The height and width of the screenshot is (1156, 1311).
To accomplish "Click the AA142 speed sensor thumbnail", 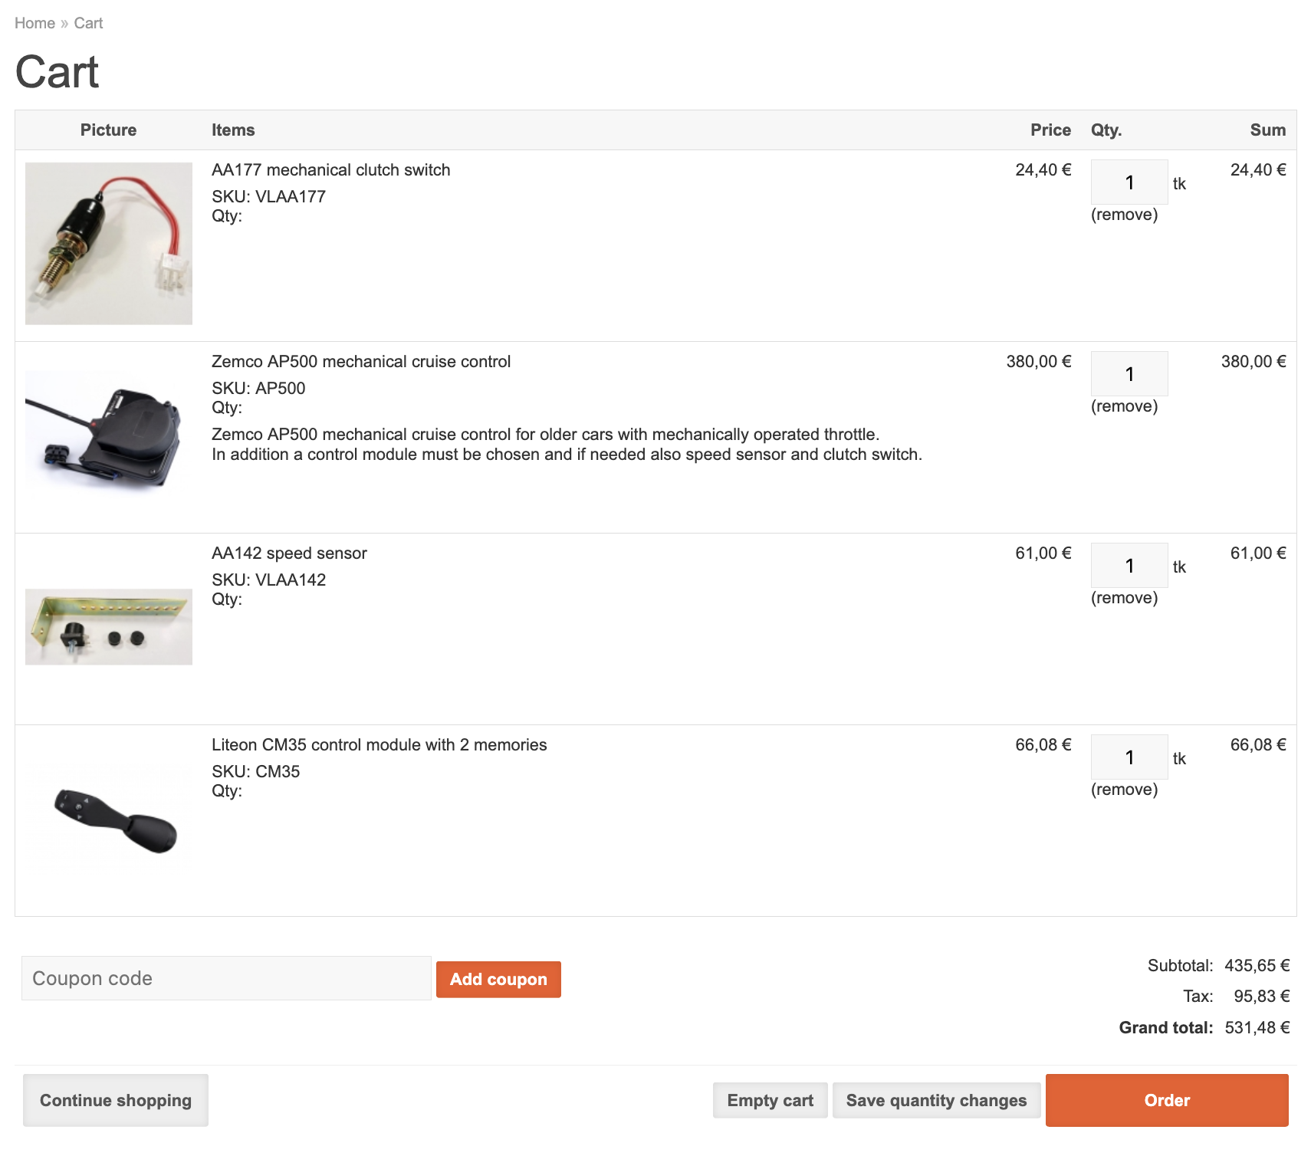I will [109, 626].
